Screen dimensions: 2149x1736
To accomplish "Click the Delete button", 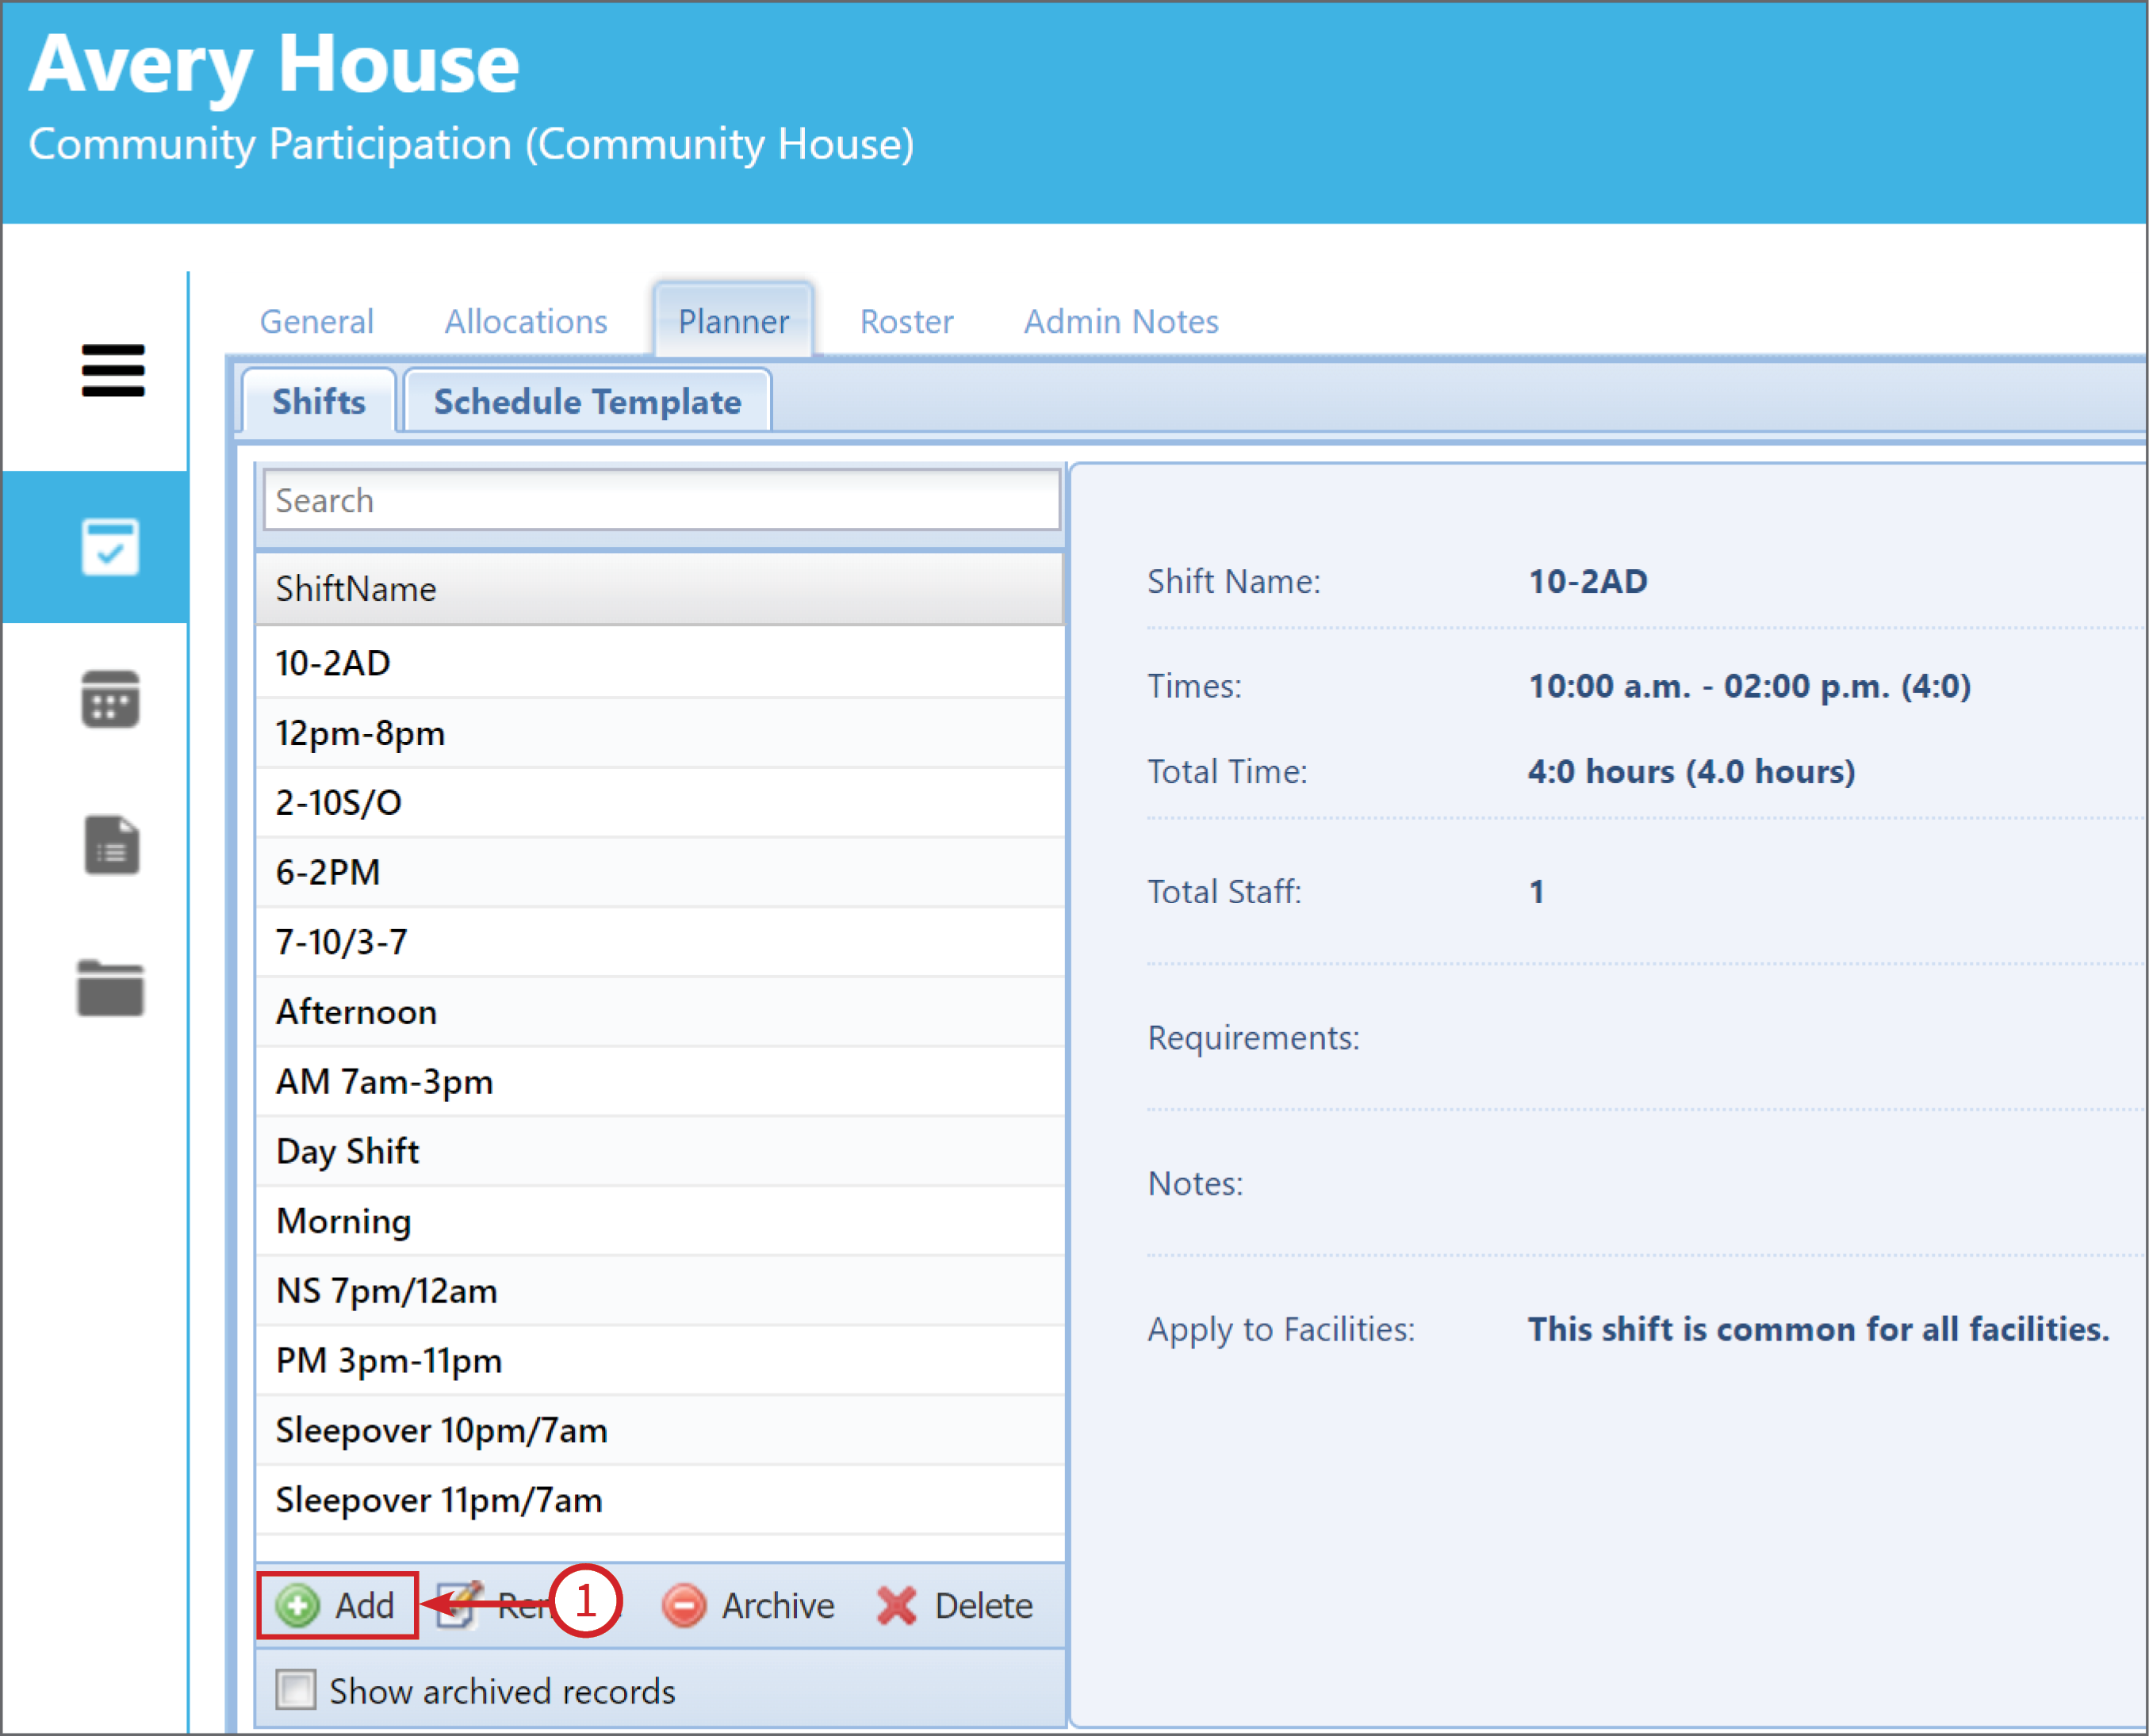I will click(x=955, y=1605).
